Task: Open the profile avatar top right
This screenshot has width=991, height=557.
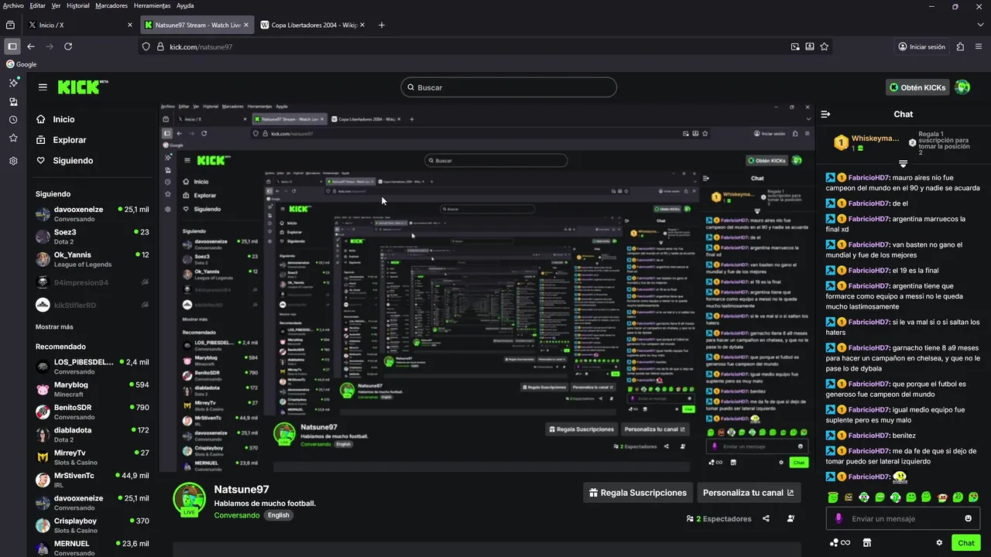Action: 962,87
